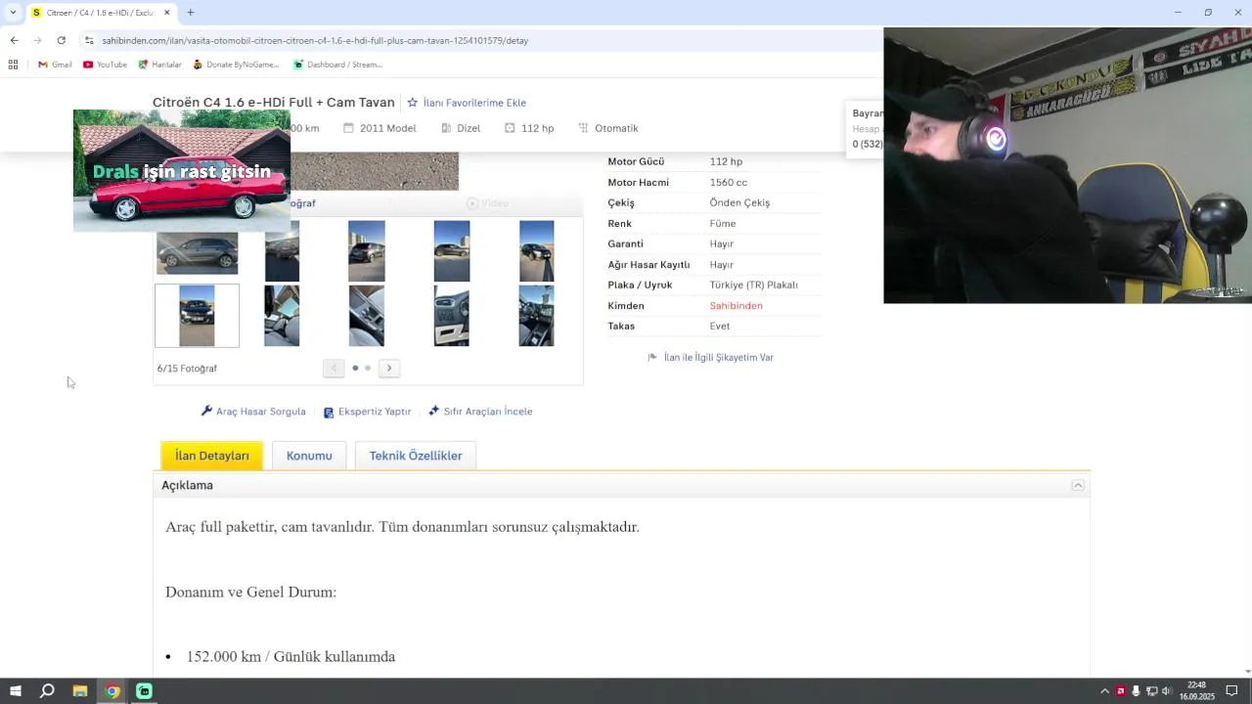The height and width of the screenshot is (704, 1252).
Task: Open Araç Hasar Sorgula link
Action: tap(253, 412)
